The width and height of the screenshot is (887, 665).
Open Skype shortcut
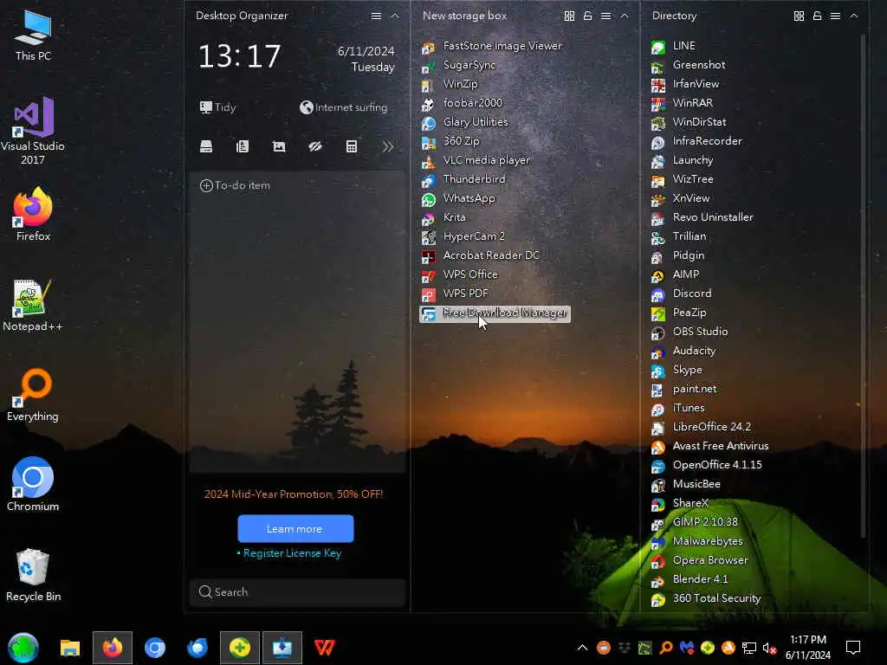[677, 371]
